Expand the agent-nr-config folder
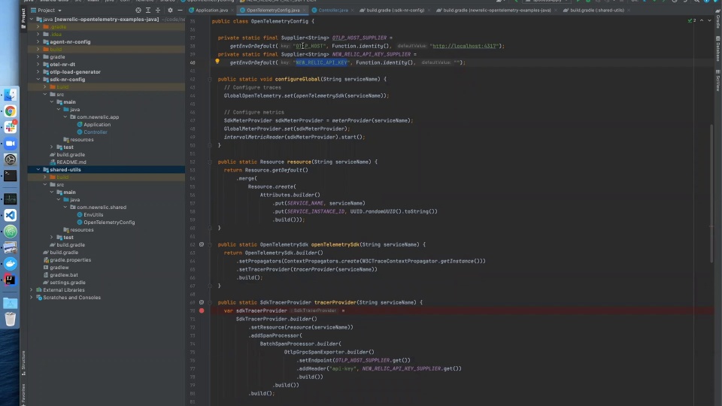 pos(38,42)
